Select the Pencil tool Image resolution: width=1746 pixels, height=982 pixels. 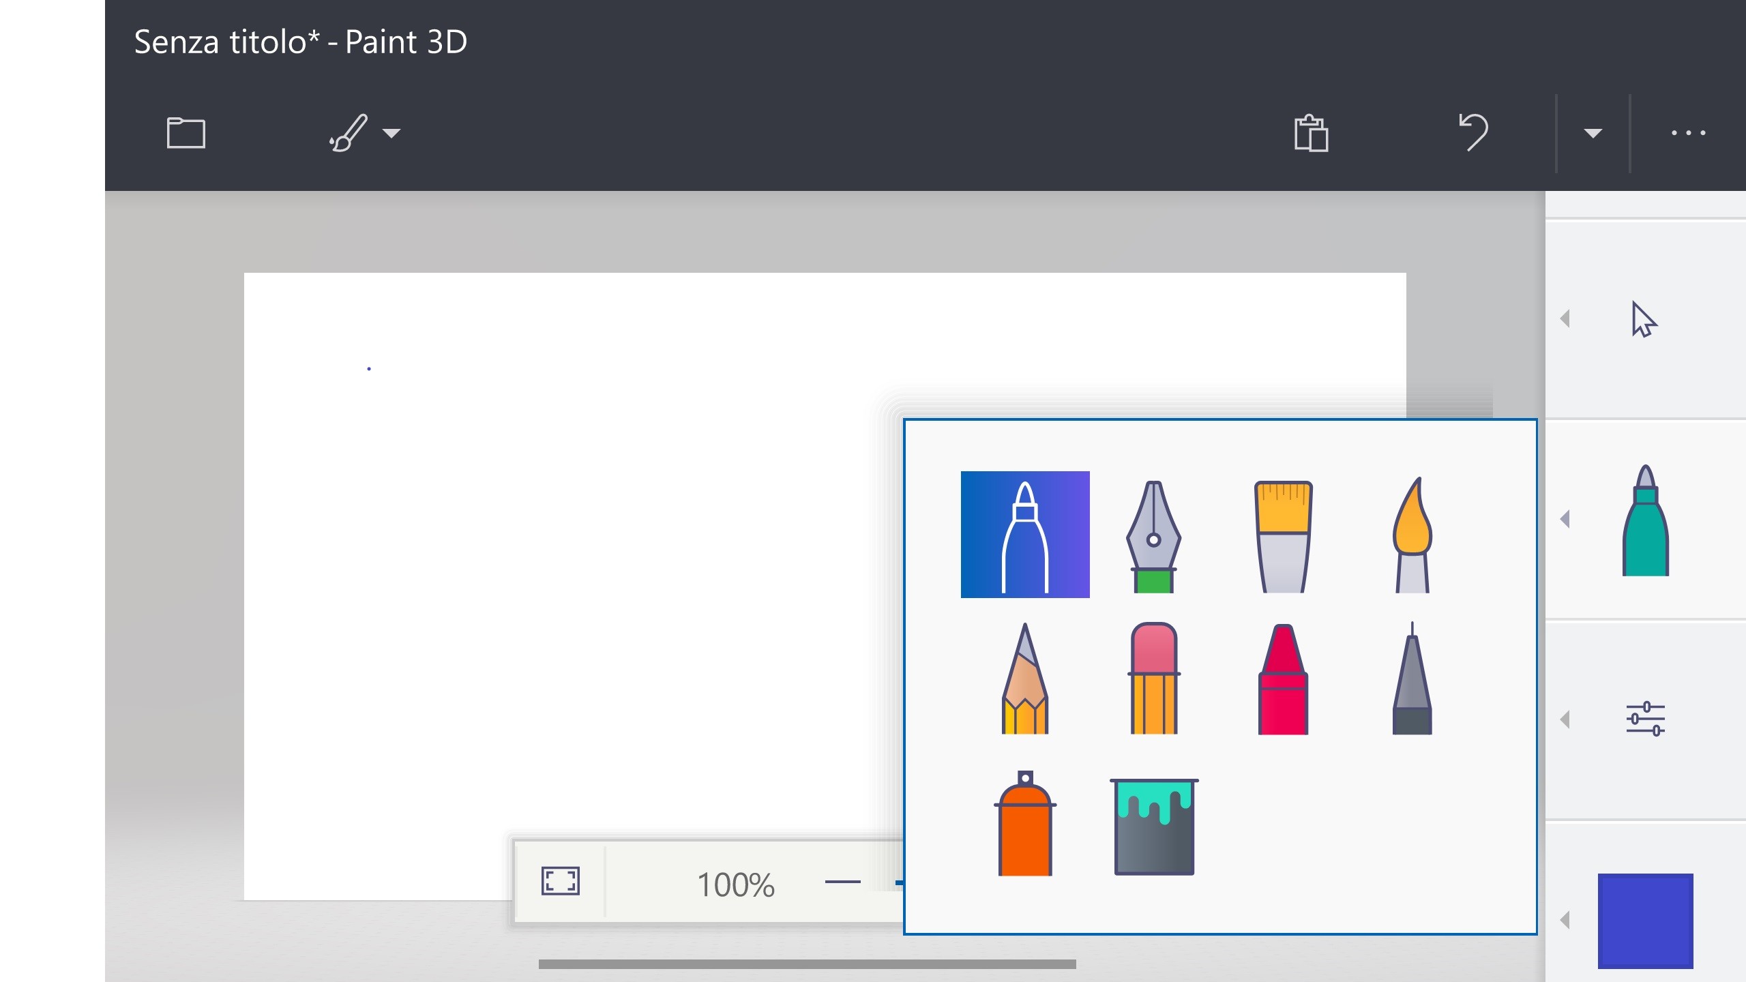(x=1026, y=679)
